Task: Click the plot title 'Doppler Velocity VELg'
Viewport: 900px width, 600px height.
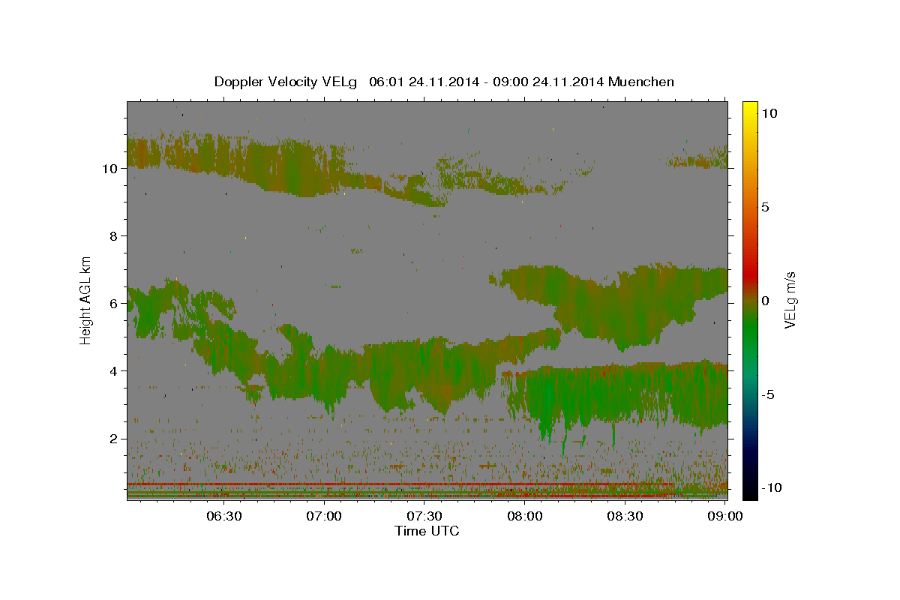Action: [x=286, y=82]
